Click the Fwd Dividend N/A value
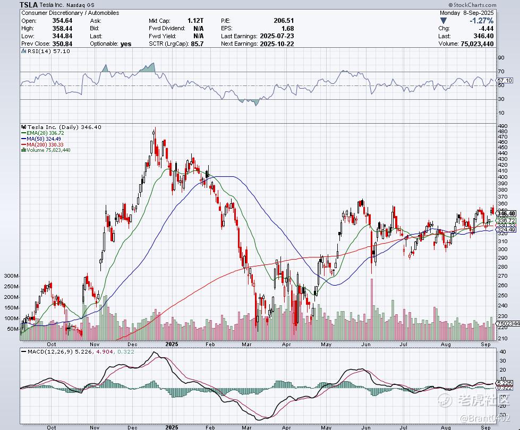The width and height of the screenshot is (520, 430). coord(198,28)
